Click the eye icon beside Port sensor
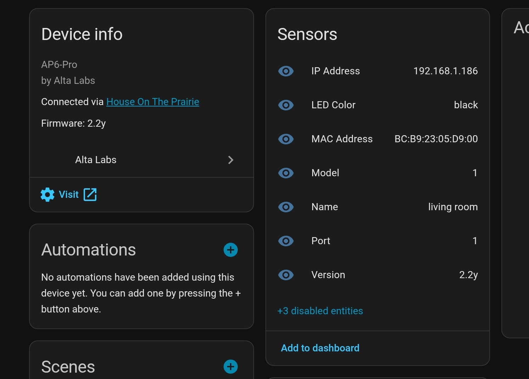 [x=286, y=241]
